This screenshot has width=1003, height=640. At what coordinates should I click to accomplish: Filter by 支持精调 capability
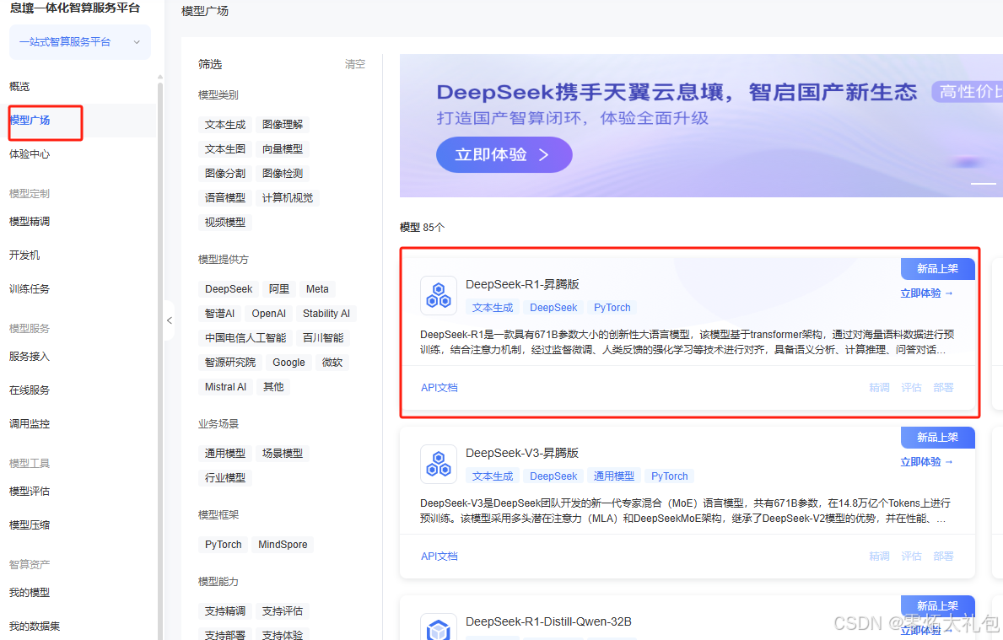(225, 611)
